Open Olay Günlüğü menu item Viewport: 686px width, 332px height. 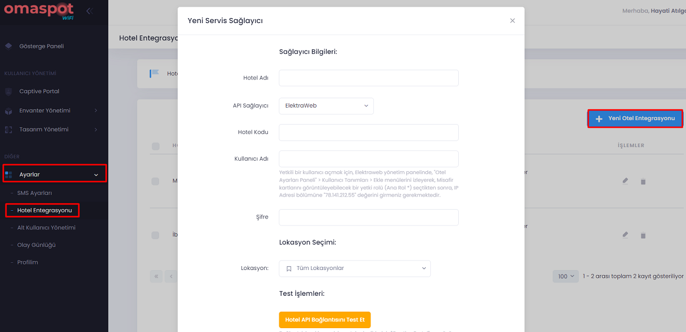point(36,245)
